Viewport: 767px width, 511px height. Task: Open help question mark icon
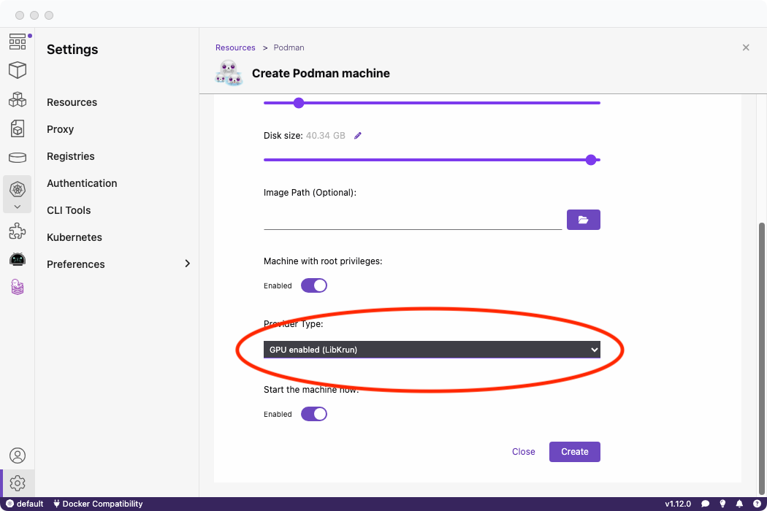[x=757, y=504]
